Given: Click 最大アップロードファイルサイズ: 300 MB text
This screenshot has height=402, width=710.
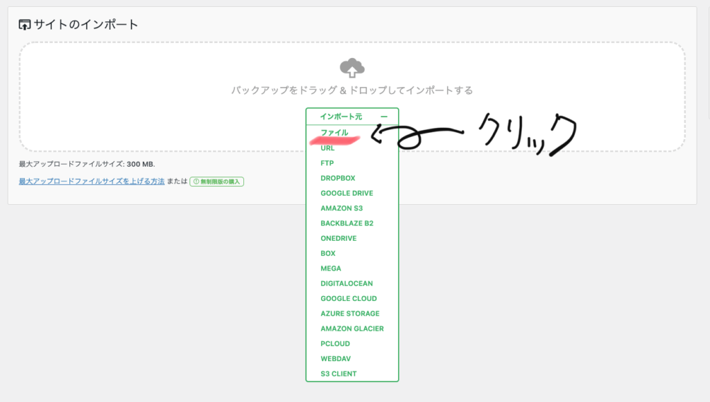Looking at the screenshot, I should coord(87,164).
